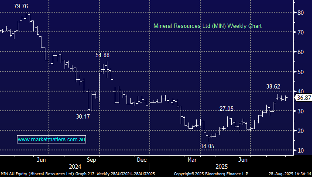This screenshot has width=312, height=177.
Task: Click the Weekly 28AUG2024-28AUG2025 range text
Action: pyautogui.click(x=126, y=174)
